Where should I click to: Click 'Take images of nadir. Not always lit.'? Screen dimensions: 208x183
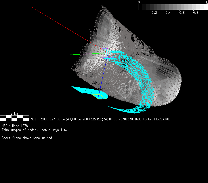(x=35, y=130)
